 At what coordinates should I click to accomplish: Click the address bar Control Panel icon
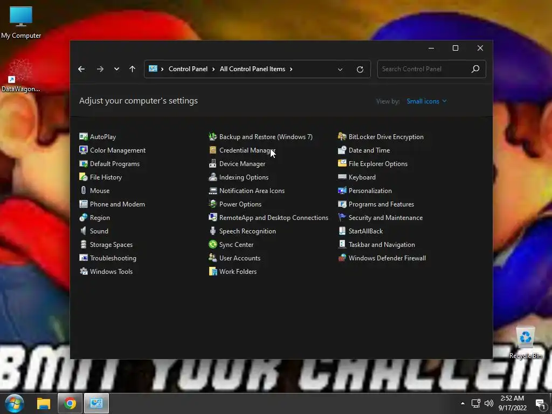tap(153, 68)
